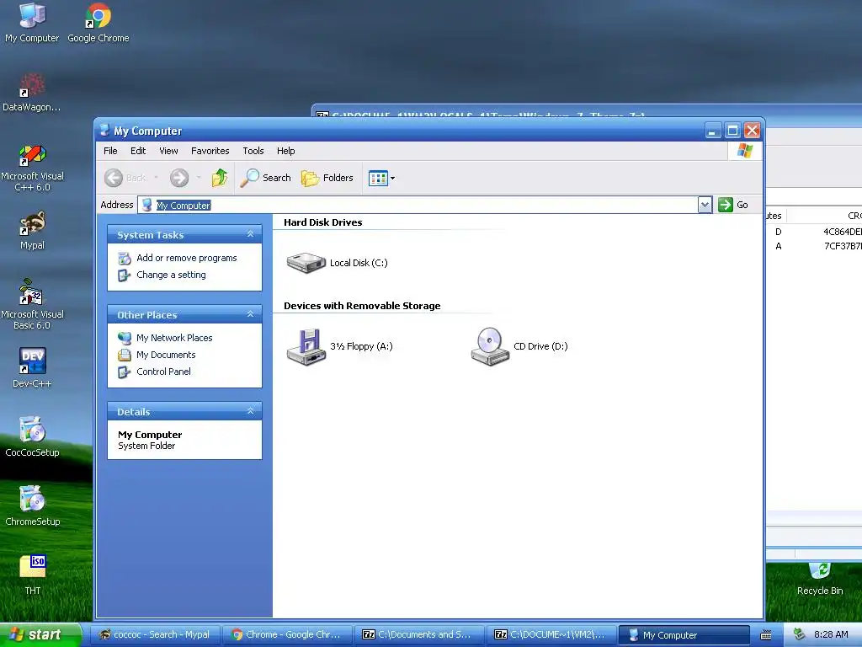Click the Windows flag logo in My Computer
This screenshot has height=647, width=862.
pos(745,150)
